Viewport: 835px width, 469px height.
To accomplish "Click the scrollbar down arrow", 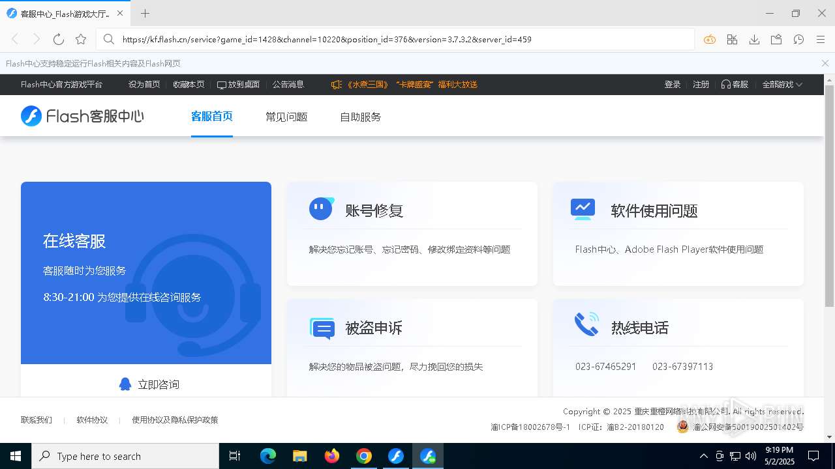I will 829,437.
